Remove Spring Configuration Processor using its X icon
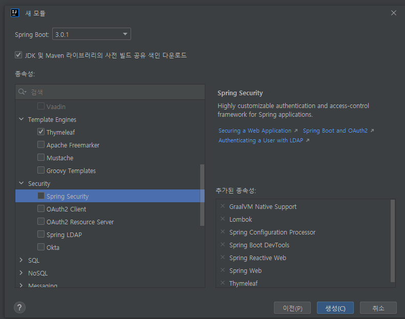 pyautogui.click(x=223, y=231)
